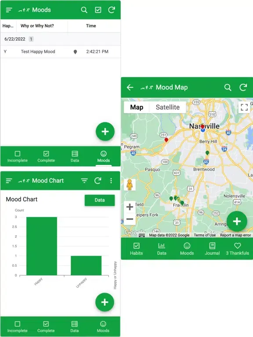Toggle fullscreen map view
Image resolution: width=253 pixels, height=337 pixels.
pyautogui.click(x=244, y=107)
